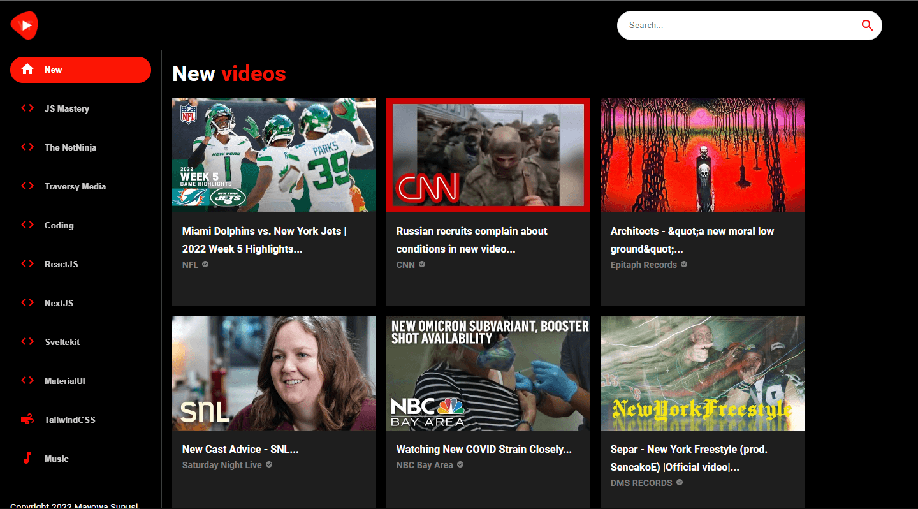Click the code icon beside Sveltekit
This screenshot has height=509, width=918.
point(27,341)
